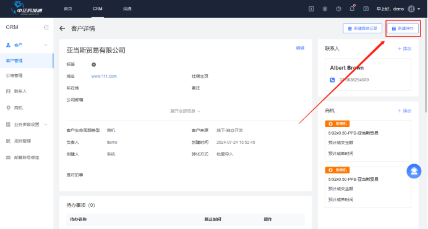Open the quick-create plus icon in header

pyautogui.click(x=311, y=9)
